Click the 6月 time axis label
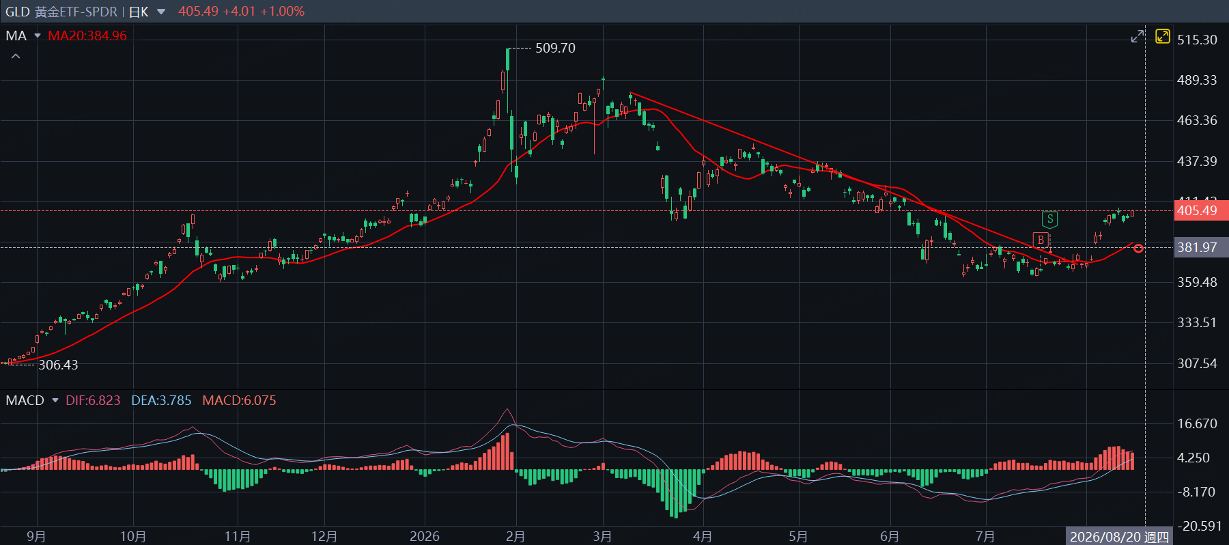The width and height of the screenshot is (1229, 545). pyautogui.click(x=890, y=536)
